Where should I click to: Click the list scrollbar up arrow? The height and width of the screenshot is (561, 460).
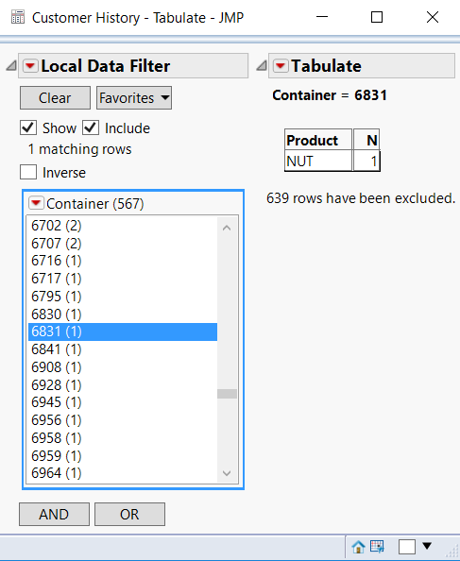[x=227, y=228]
